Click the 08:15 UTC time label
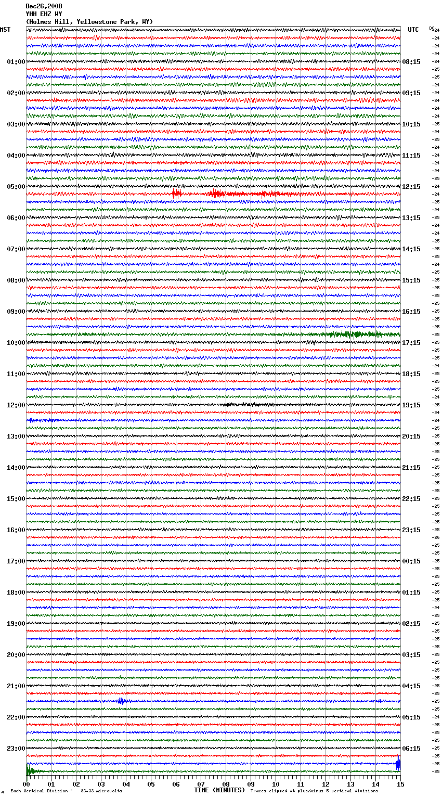This screenshot has width=442, height=798. 411,62
